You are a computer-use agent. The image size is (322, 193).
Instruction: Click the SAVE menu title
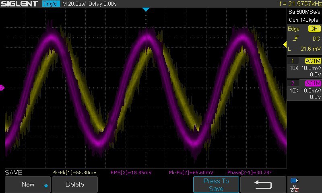(x=14, y=172)
